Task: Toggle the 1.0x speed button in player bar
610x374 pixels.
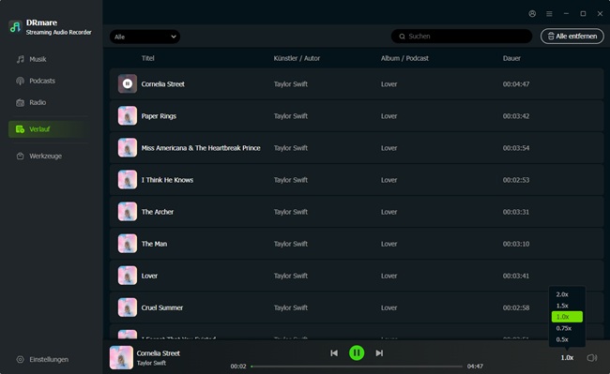Action: click(x=567, y=358)
